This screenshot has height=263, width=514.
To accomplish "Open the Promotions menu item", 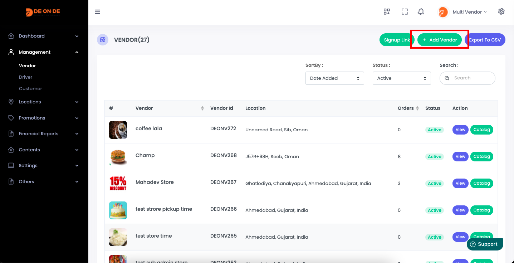I will pos(44,118).
